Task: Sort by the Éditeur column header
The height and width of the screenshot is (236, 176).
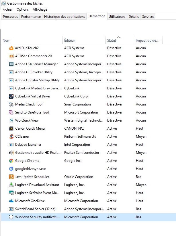Action: [70, 41]
